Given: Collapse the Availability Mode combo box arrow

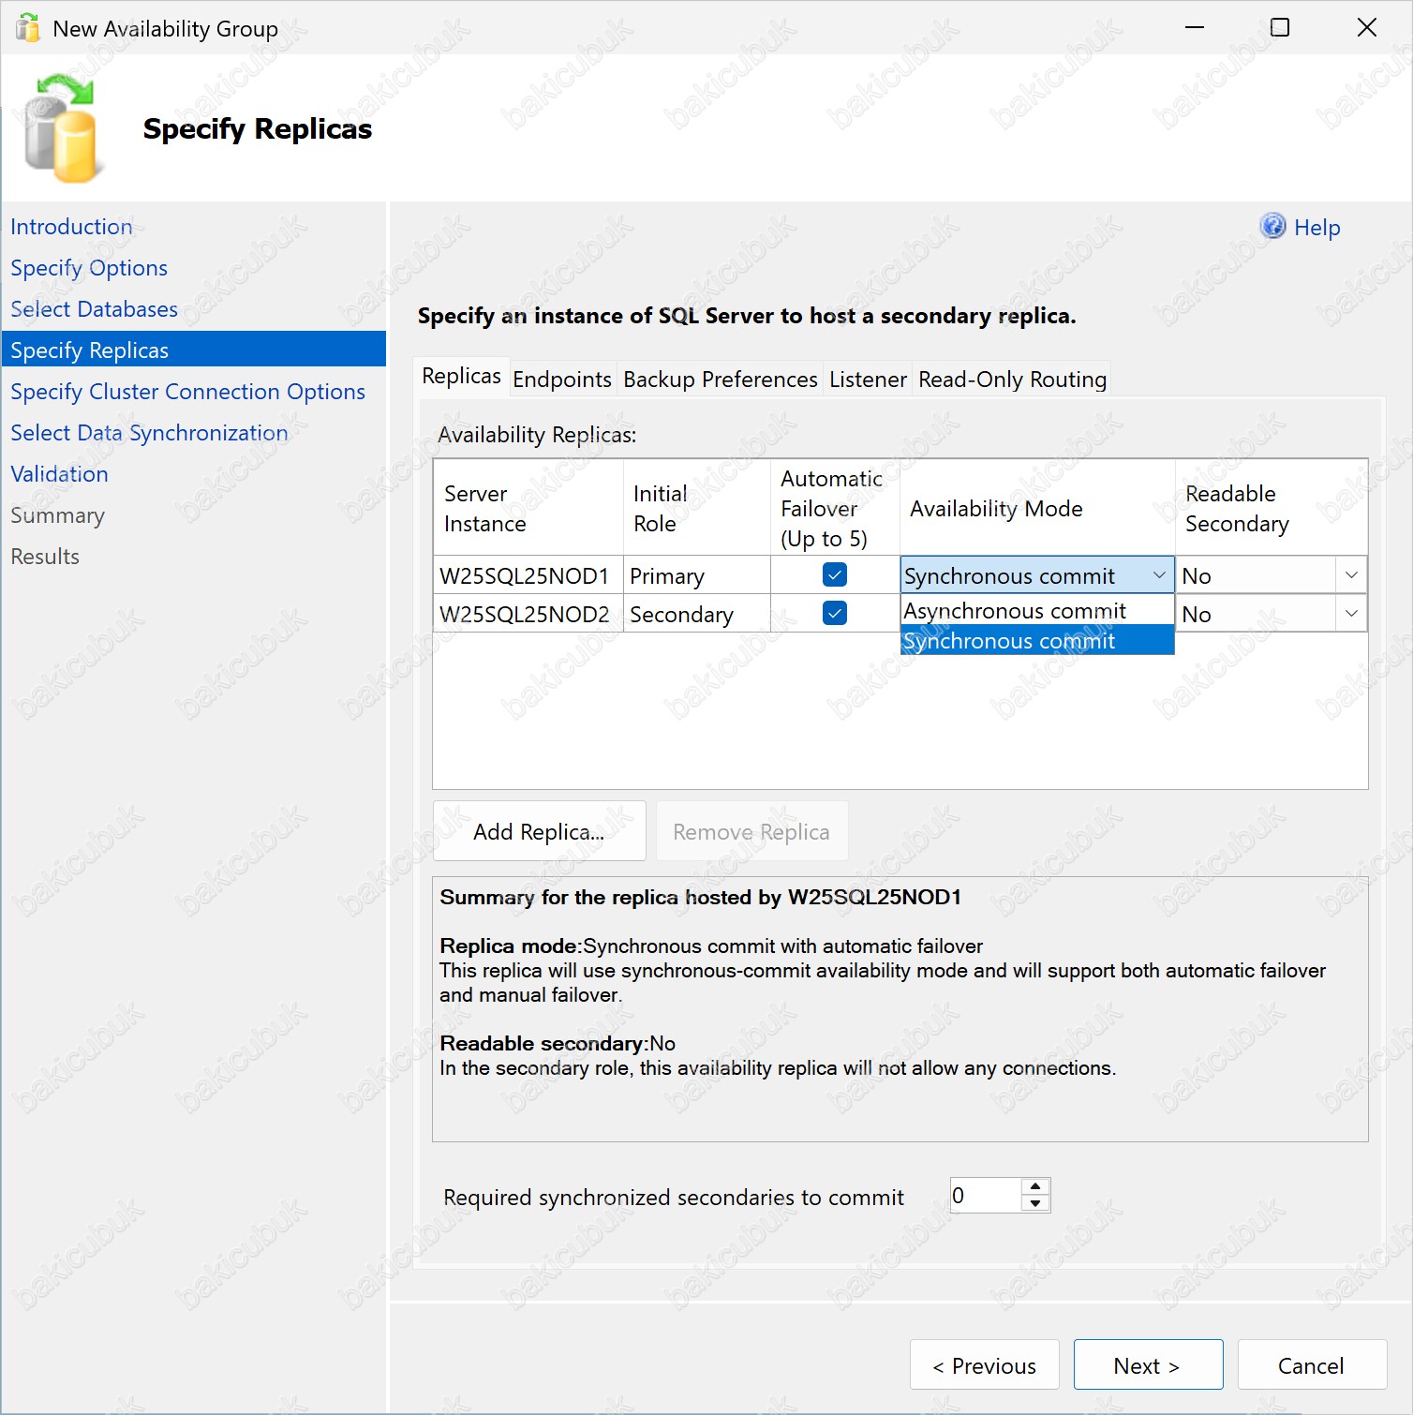Looking at the screenshot, I should tap(1159, 575).
